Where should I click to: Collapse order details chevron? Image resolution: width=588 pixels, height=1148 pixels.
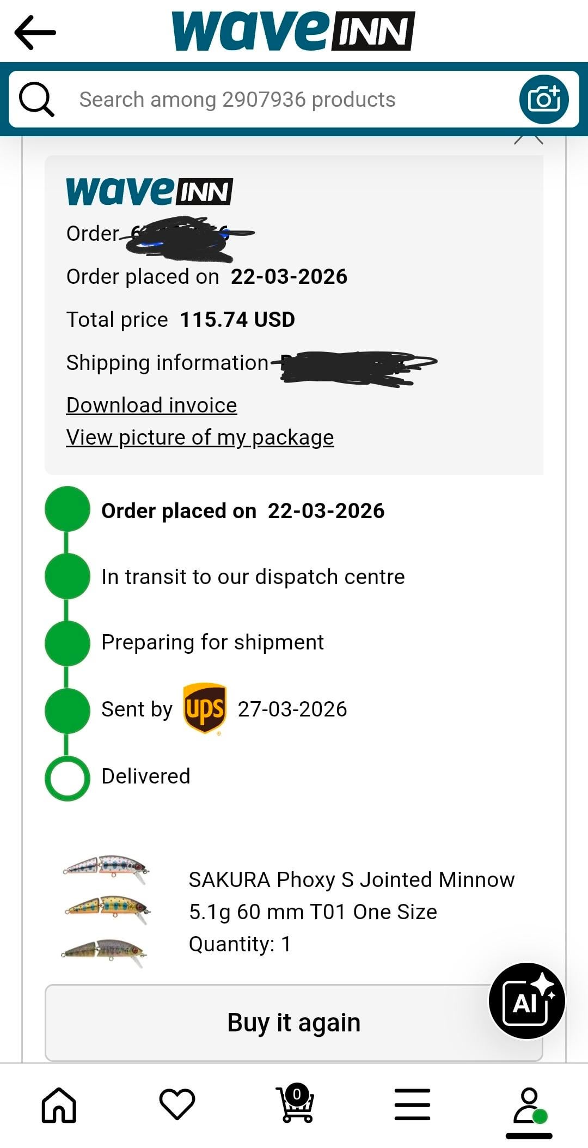(x=529, y=139)
